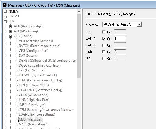Image resolution: width=156 pixels, height=129 pixels.
Task: Select GEOFENCE (Geofence Config) entry
Action: tap(41, 90)
